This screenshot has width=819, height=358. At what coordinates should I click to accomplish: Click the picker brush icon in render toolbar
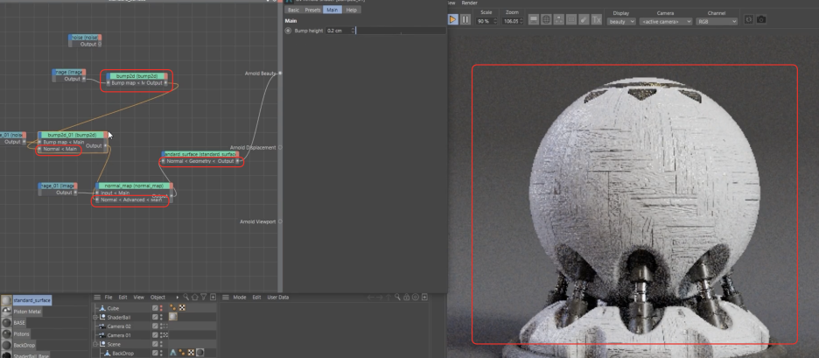[x=584, y=20]
